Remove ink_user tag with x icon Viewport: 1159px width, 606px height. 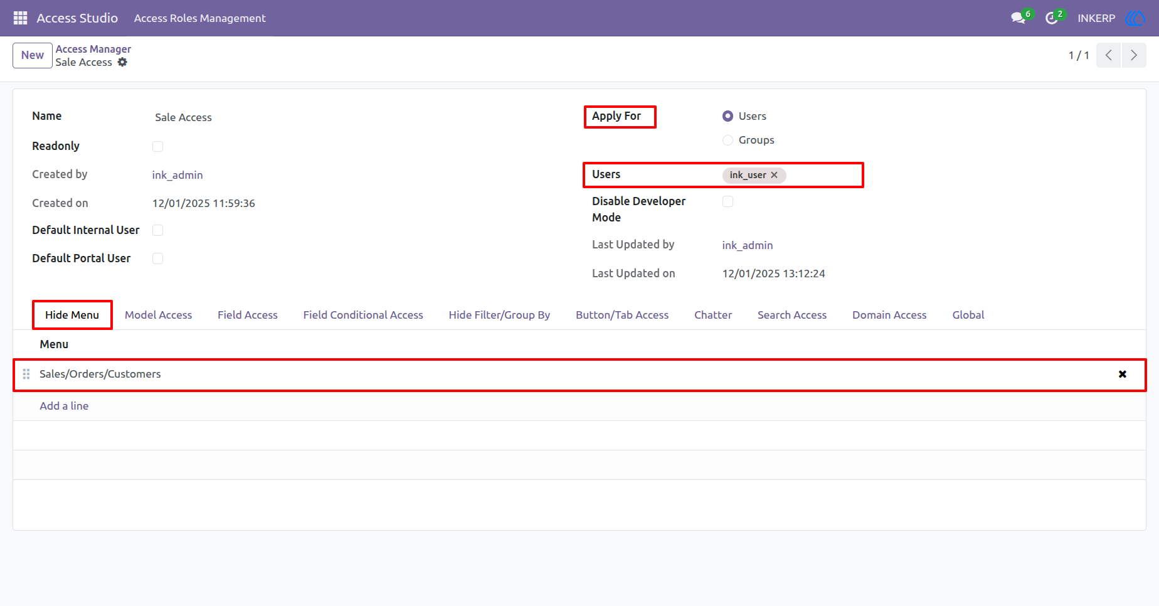coord(774,175)
